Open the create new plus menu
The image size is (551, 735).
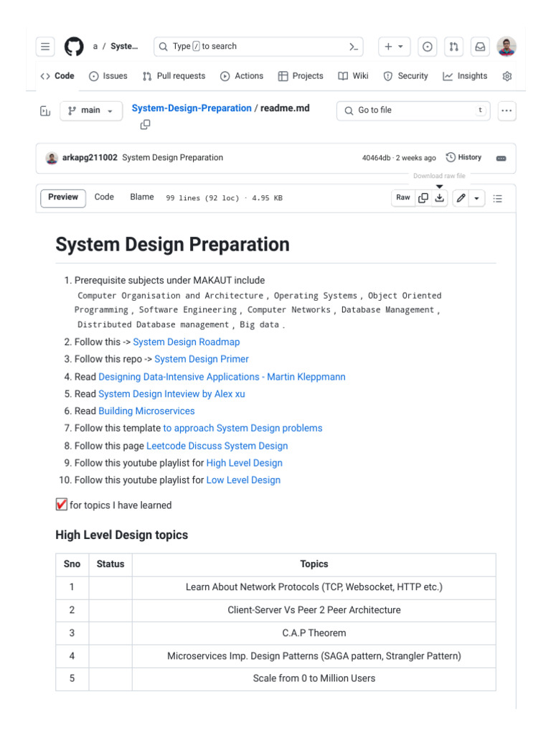(x=394, y=47)
